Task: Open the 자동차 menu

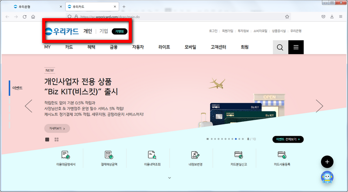Action: click(x=138, y=47)
